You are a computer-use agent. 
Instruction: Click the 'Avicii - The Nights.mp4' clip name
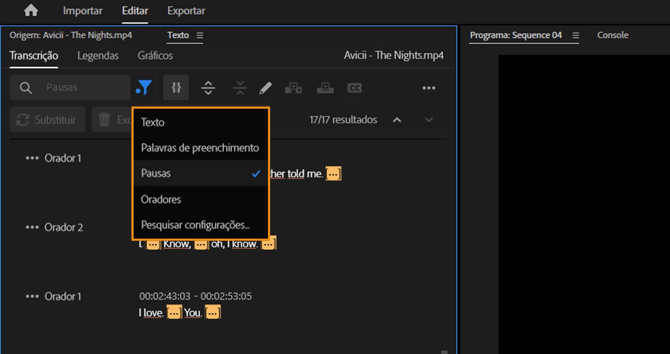pos(394,55)
